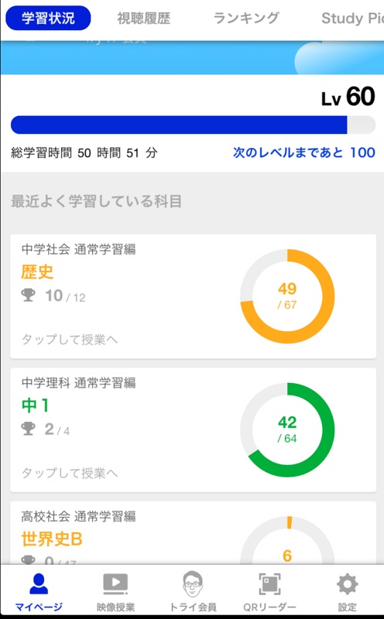Open the 世界史B subject card
The height and width of the screenshot is (619, 384).
[193, 533]
